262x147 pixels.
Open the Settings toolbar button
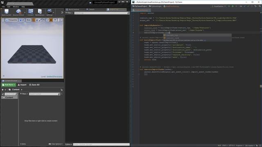pyautogui.click(x=50, y=13)
